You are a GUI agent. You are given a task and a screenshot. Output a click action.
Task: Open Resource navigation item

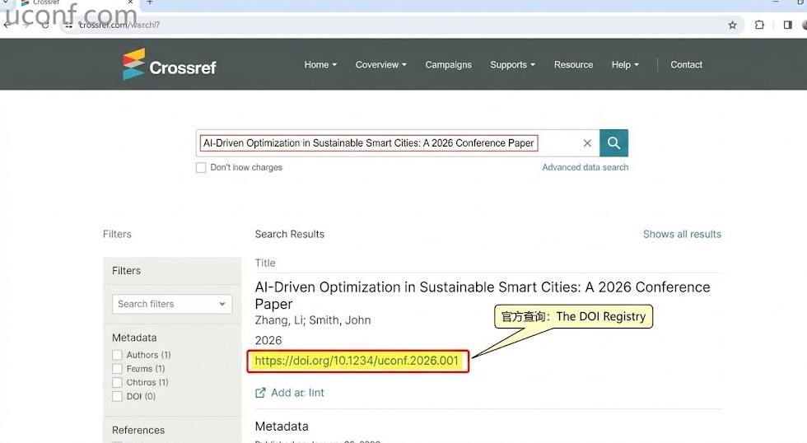tap(573, 65)
